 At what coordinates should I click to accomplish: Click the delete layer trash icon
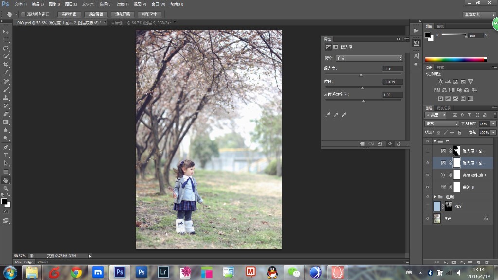(x=487, y=262)
